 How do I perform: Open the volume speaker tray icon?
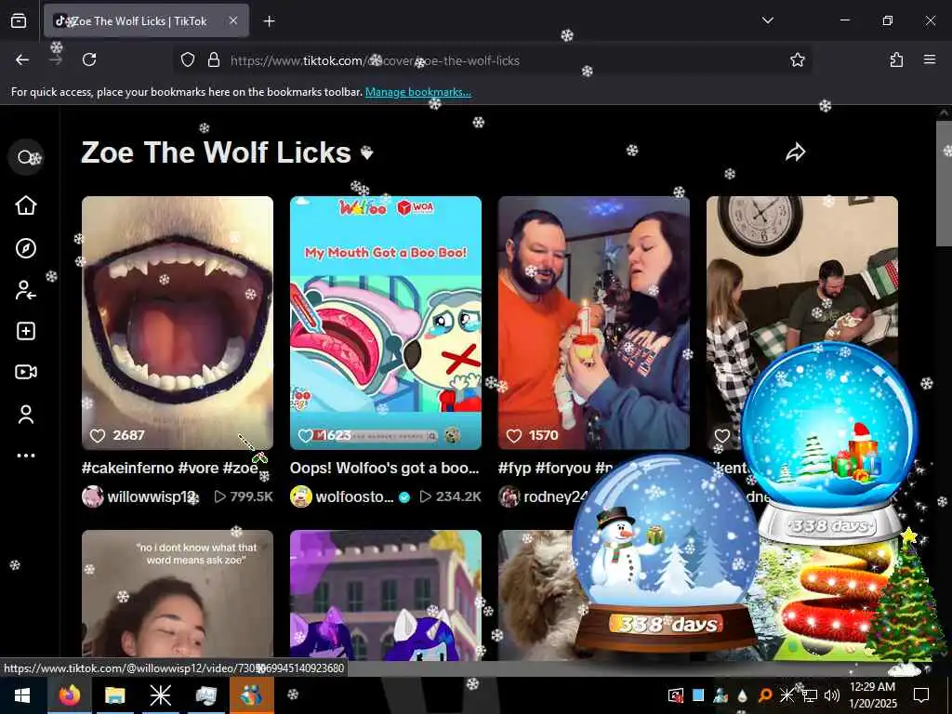pyautogui.click(x=832, y=695)
